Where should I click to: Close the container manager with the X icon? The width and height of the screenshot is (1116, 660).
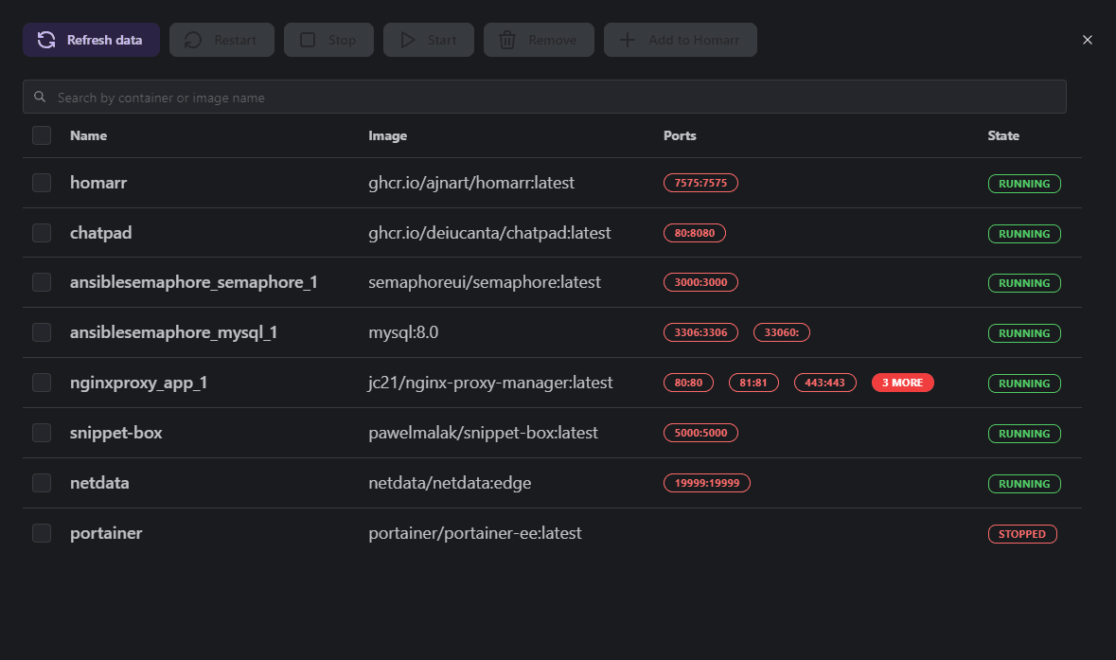pyautogui.click(x=1087, y=40)
